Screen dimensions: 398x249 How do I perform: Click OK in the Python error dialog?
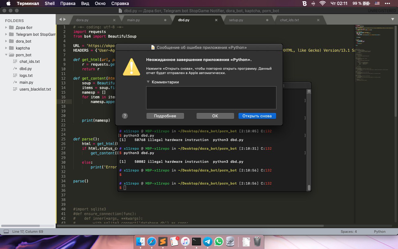[215, 116]
